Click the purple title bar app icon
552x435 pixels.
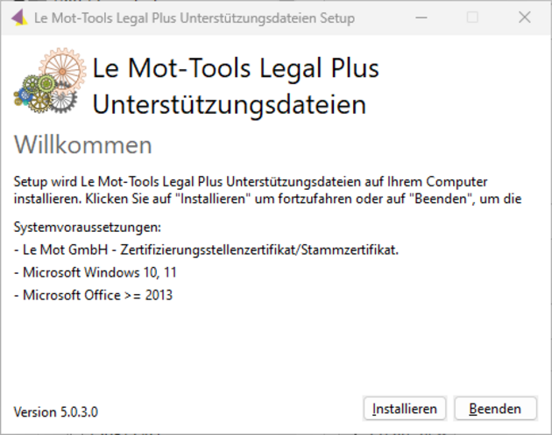(x=19, y=18)
